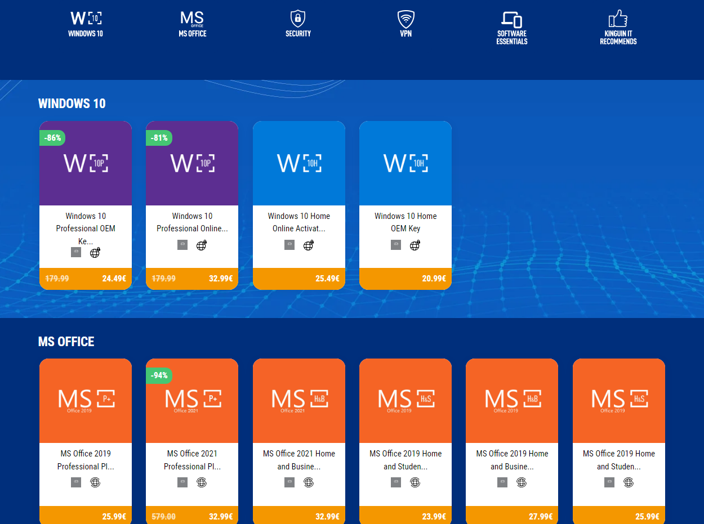Click the Windows 10 Professional Online title
This screenshot has width=704, height=524.
[x=192, y=222]
